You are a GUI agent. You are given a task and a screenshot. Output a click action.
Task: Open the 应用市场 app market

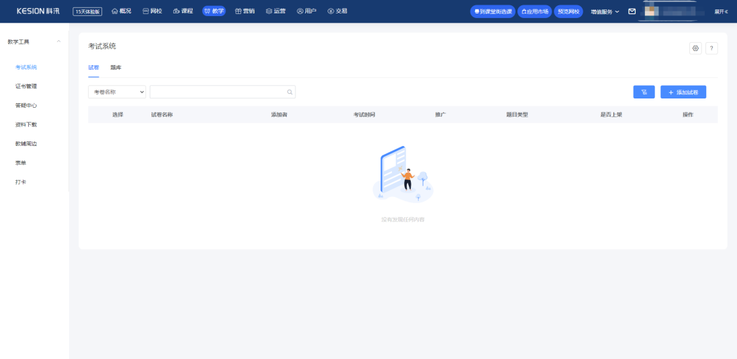[535, 11]
